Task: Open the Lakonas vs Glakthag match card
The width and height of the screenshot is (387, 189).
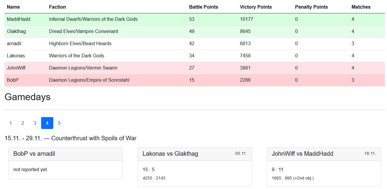Action: (170, 154)
